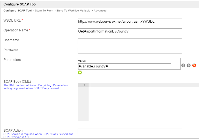Click line number 1 in editor gutter
Image resolution: width=199 pixels, height=139 pixels.
click(x=84, y=85)
